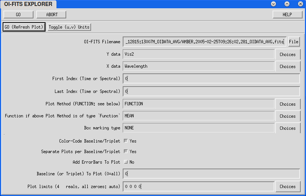Toggle Color-Code Baseline/Triplet checkbox
The image size is (306, 196).
pyautogui.click(x=126, y=141)
